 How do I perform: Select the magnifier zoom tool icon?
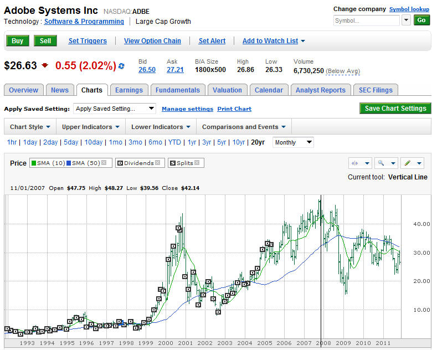click(380, 163)
